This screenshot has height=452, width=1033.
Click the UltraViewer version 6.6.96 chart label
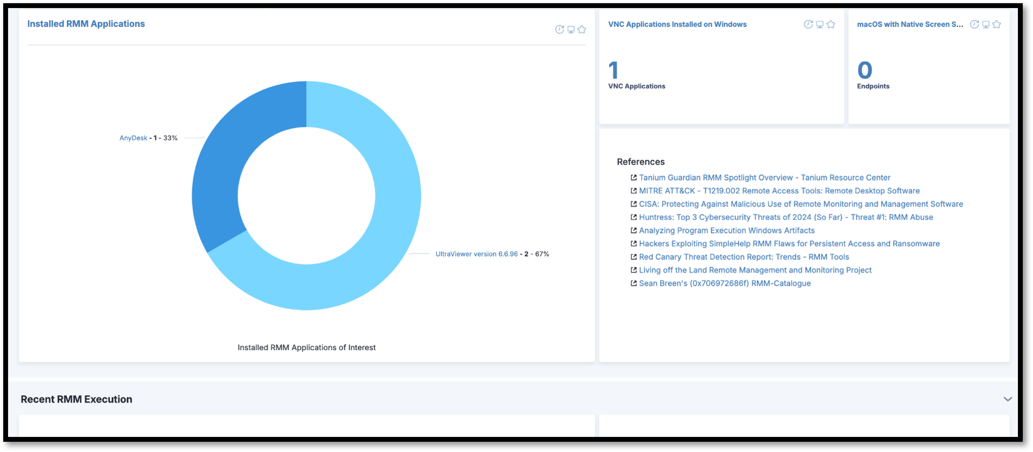click(476, 254)
